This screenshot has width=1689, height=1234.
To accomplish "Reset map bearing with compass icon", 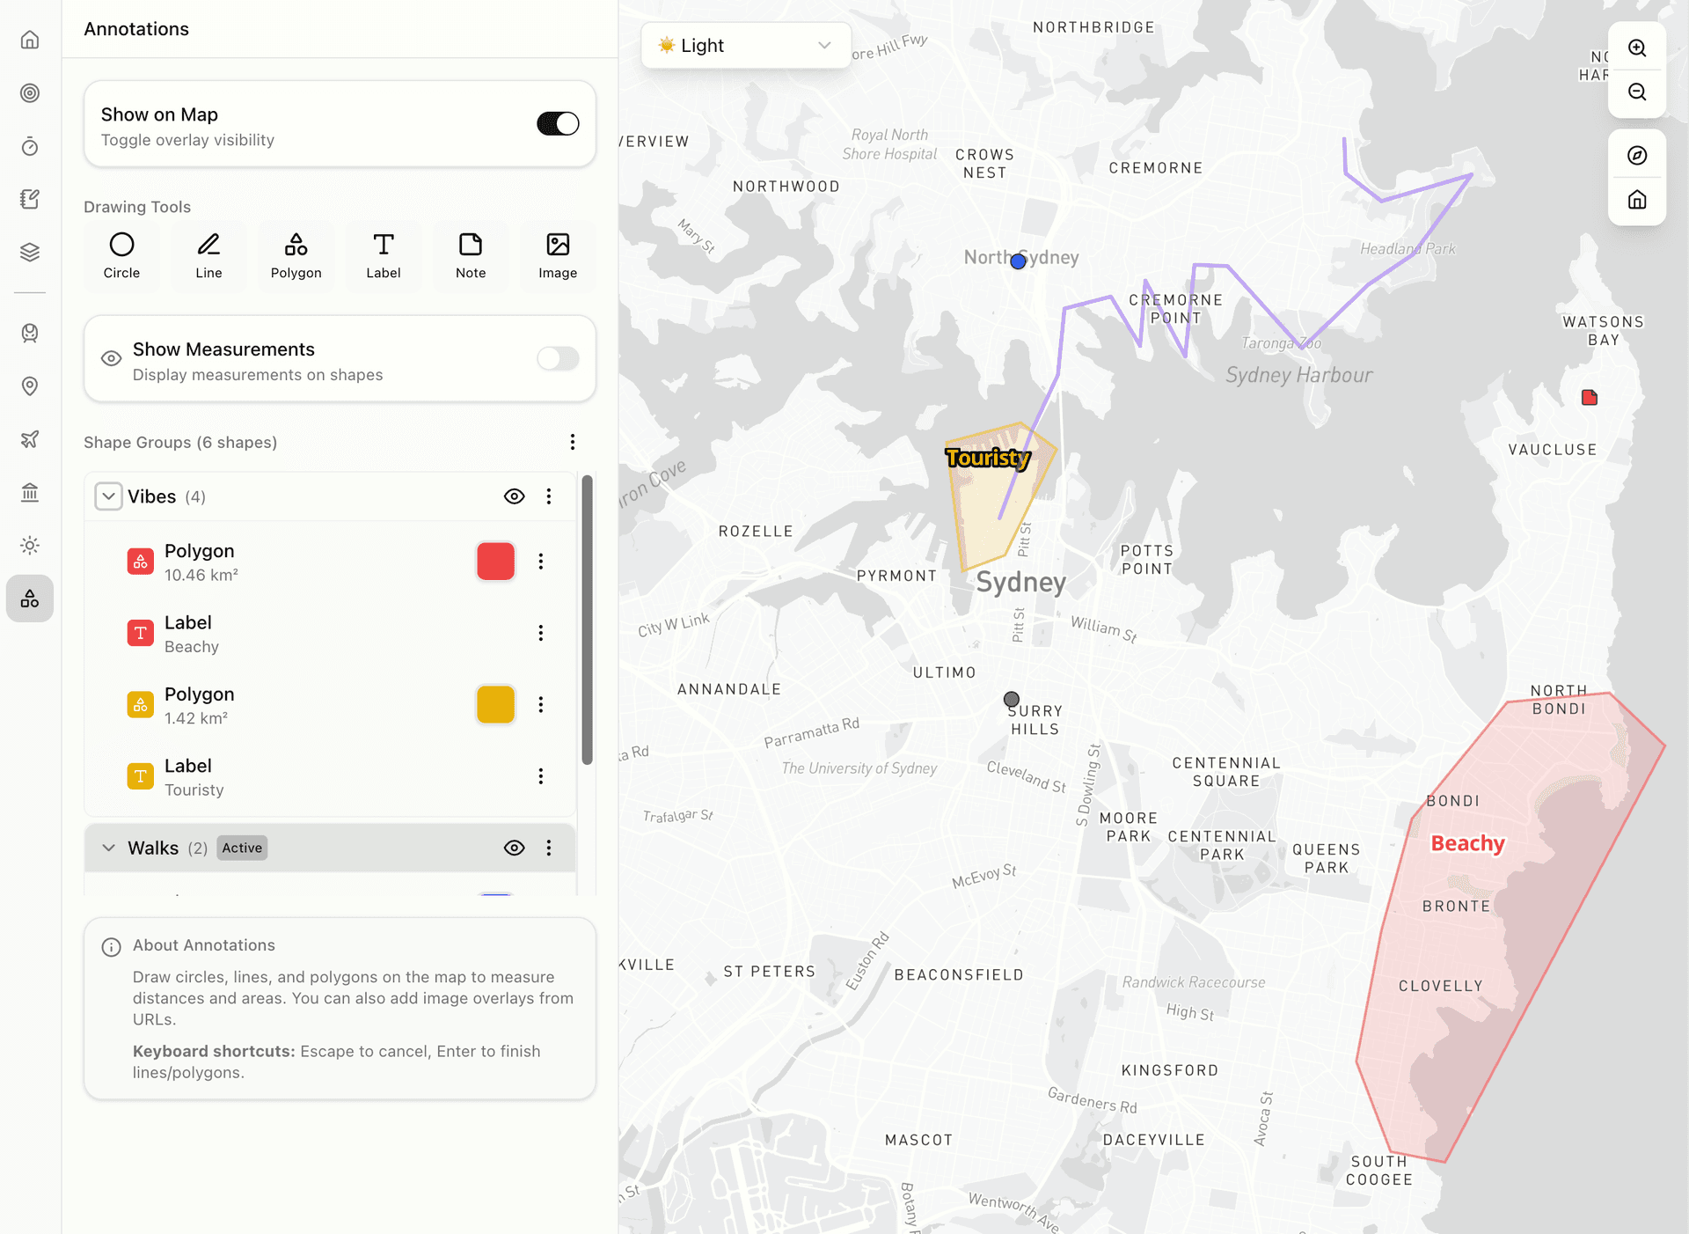I will pyautogui.click(x=1636, y=155).
